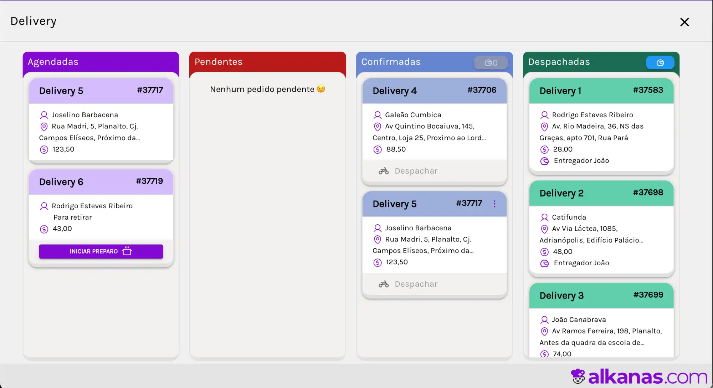
Task: Select the Delivery 3 card in Despachadas
Action: [601, 321]
